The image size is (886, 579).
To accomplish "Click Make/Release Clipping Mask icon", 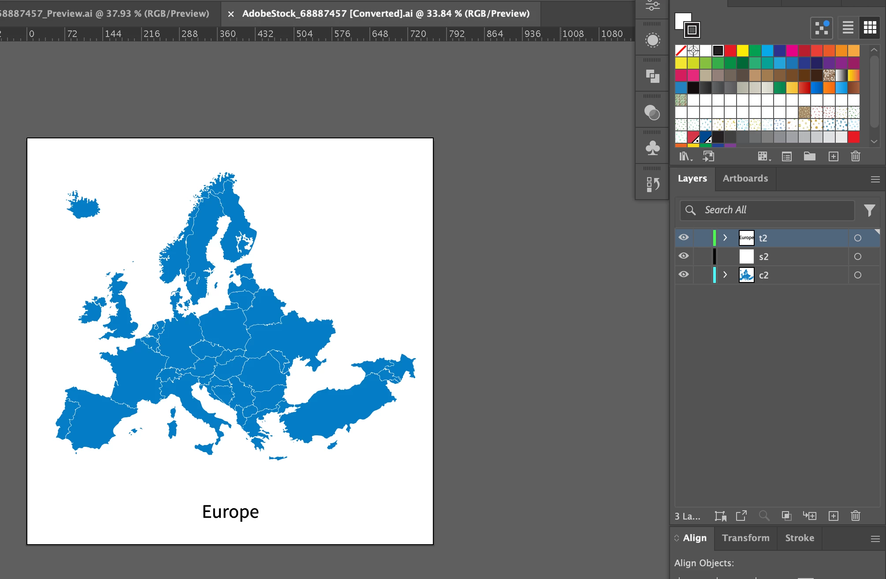I will click(786, 516).
